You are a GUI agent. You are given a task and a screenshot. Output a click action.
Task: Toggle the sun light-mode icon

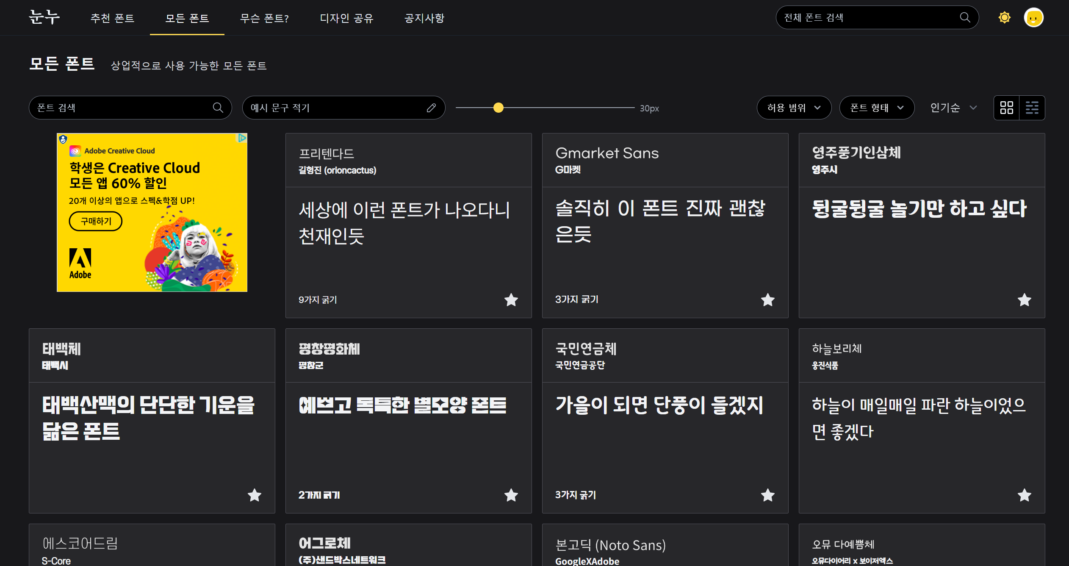pyautogui.click(x=1004, y=17)
